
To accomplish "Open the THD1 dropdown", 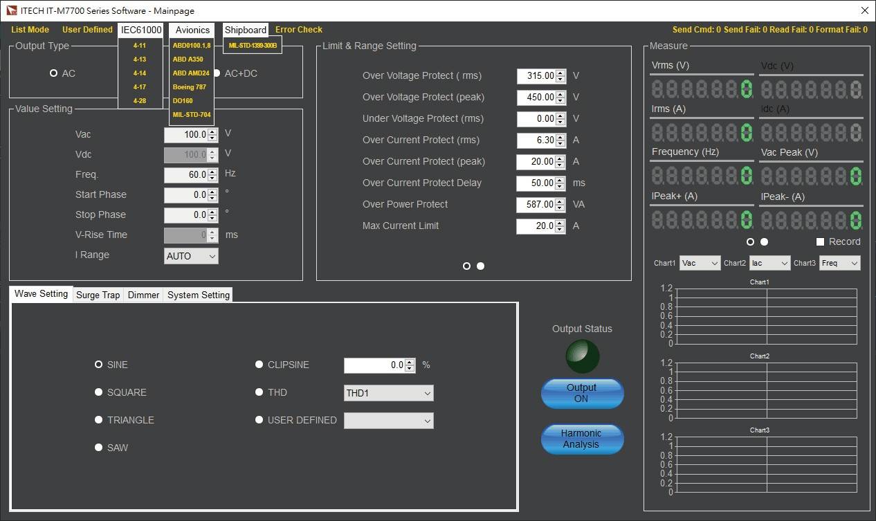I will 389,393.
